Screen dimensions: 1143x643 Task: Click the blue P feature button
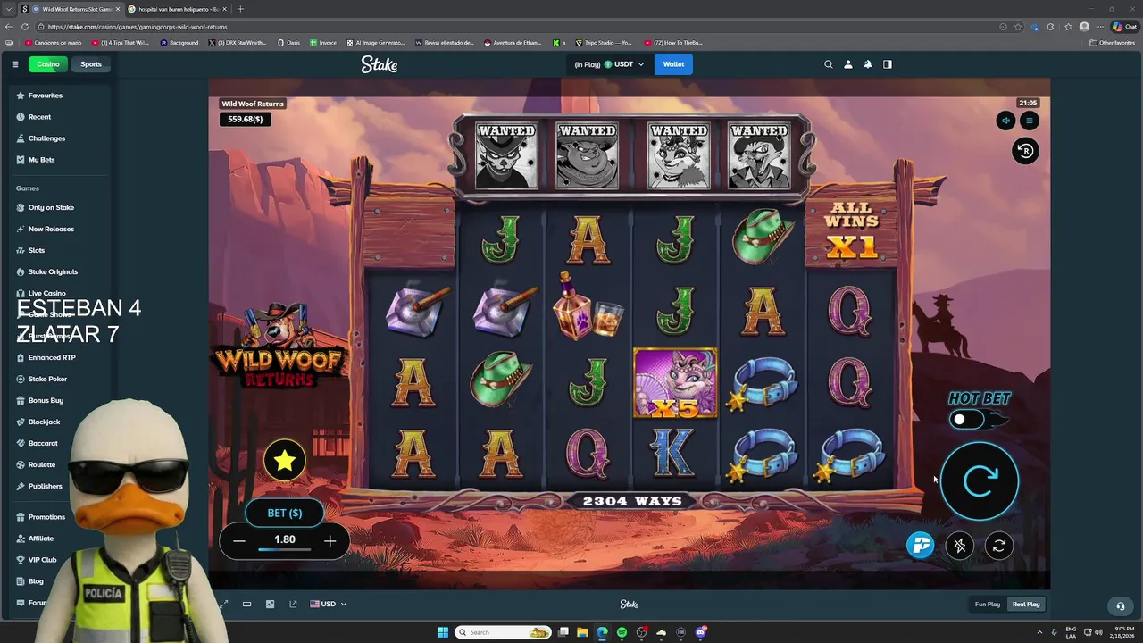(921, 545)
